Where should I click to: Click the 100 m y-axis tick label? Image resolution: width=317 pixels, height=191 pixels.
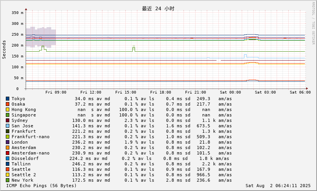17,67
